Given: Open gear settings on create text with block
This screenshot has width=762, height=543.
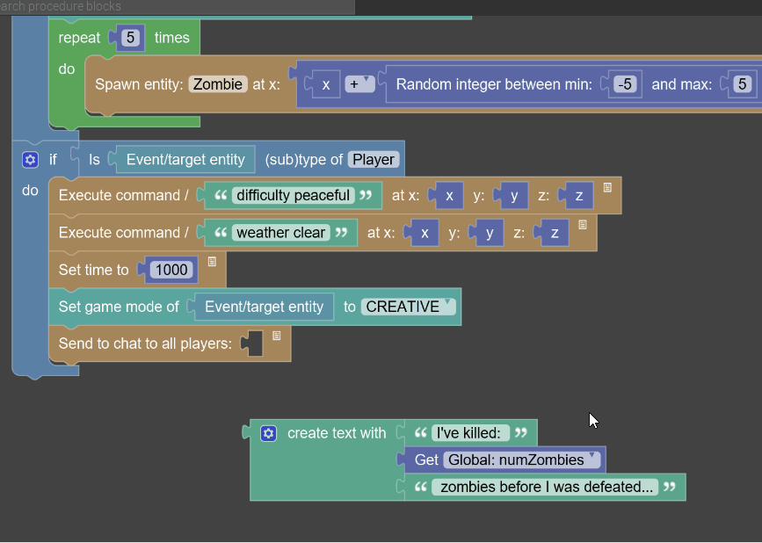Looking at the screenshot, I should [x=269, y=433].
